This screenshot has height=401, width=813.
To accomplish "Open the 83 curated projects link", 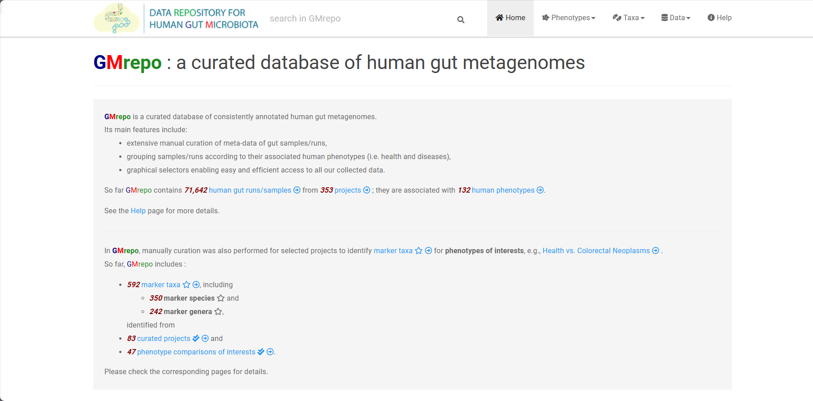I will tap(159, 338).
